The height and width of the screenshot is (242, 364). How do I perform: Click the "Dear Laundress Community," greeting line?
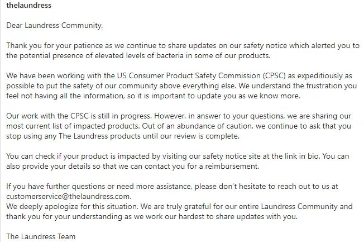55,25
